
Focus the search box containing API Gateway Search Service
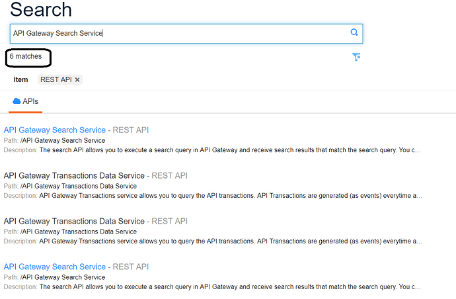coord(186,34)
